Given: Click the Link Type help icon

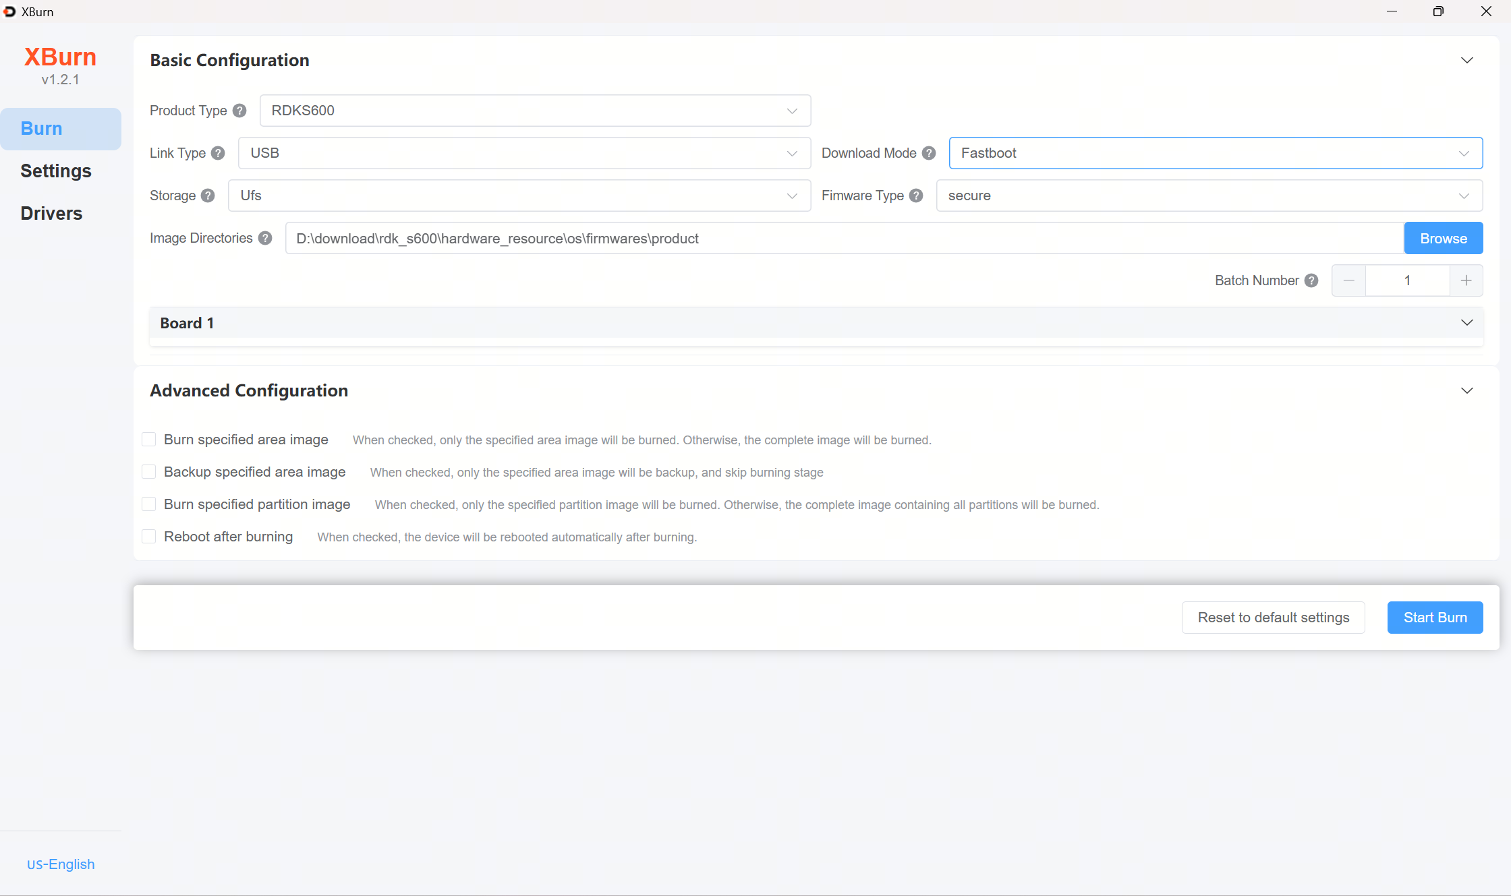Looking at the screenshot, I should coord(218,153).
